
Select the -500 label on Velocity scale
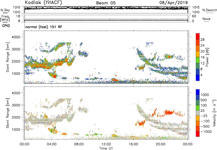tap(205, 126)
